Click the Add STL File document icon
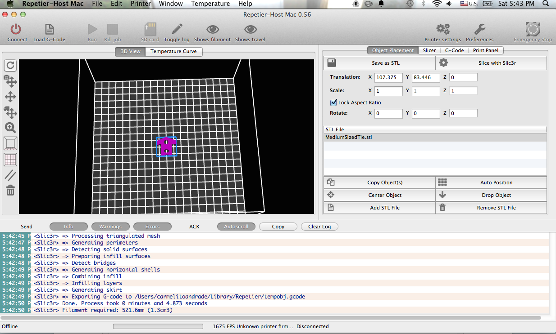Image resolution: width=556 pixels, height=334 pixels. [x=331, y=207]
